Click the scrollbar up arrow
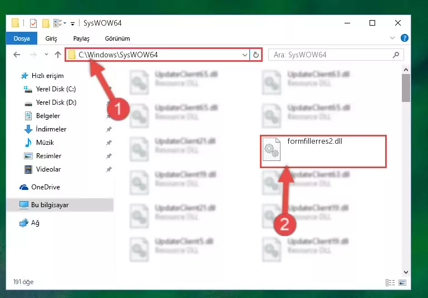The width and height of the screenshot is (428, 298). point(406,70)
